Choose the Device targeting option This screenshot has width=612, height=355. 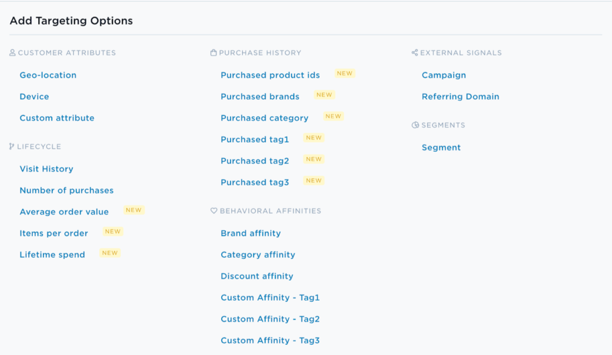34,96
